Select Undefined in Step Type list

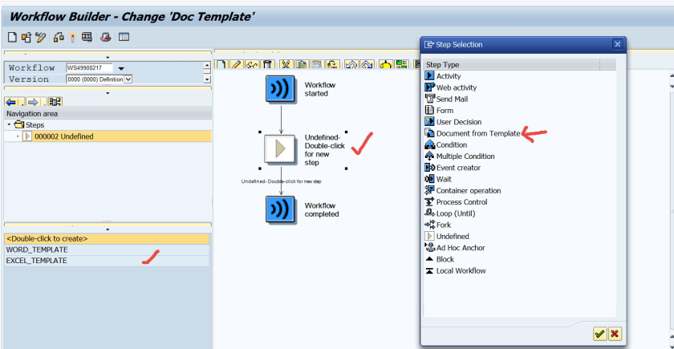(x=453, y=237)
